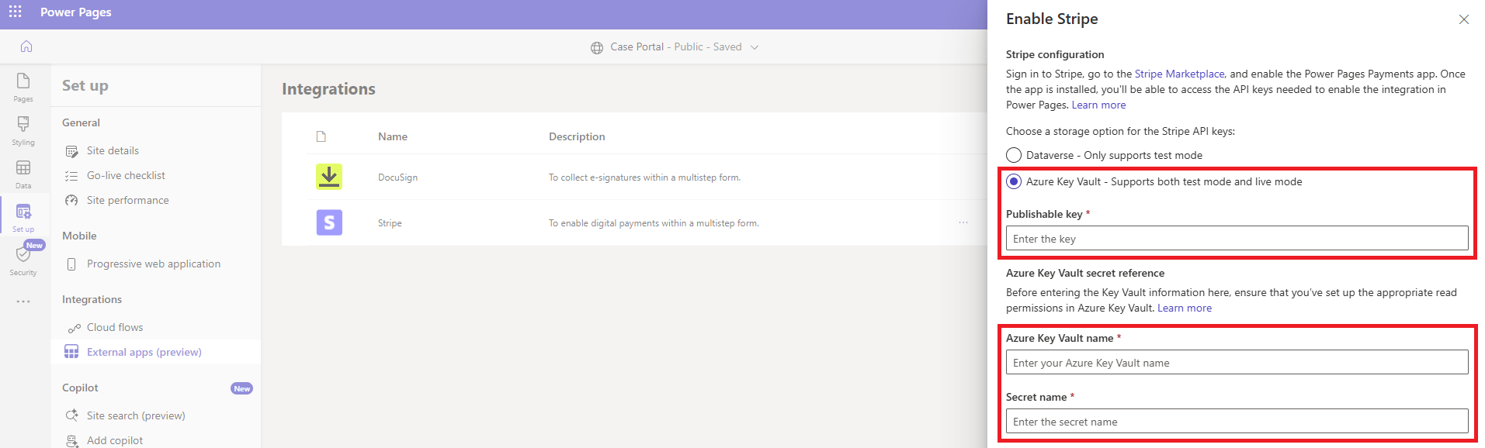Open the Pages workspace
This screenshot has width=1485, height=448.
pyautogui.click(x=23, y=88)
